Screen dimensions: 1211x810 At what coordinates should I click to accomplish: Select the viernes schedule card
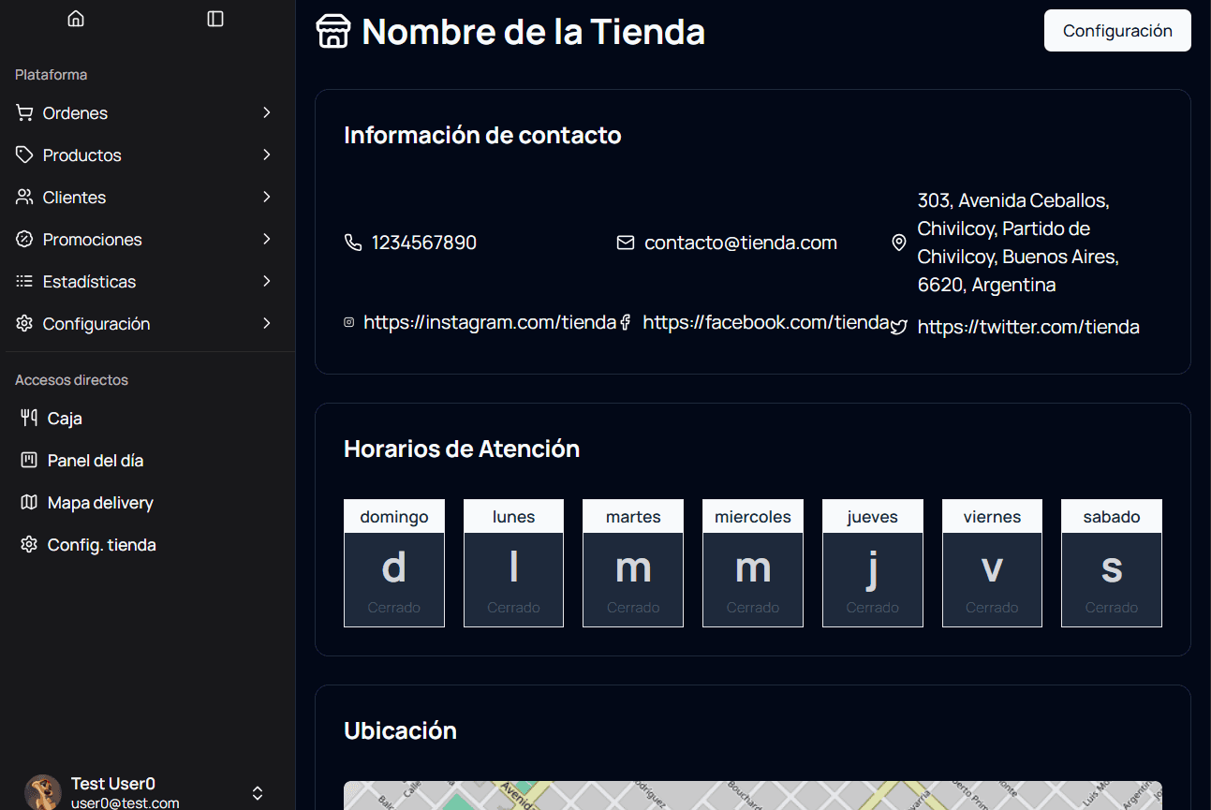[x=992, y=563]
